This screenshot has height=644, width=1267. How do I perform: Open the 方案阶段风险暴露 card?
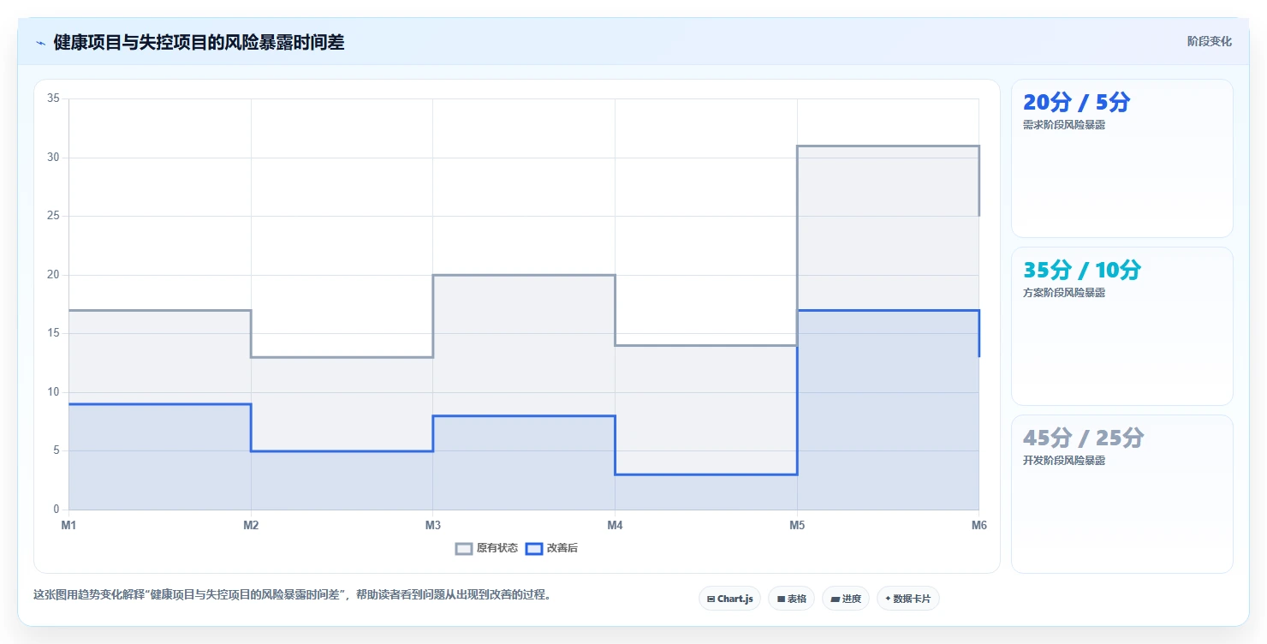coord(1121,326)
